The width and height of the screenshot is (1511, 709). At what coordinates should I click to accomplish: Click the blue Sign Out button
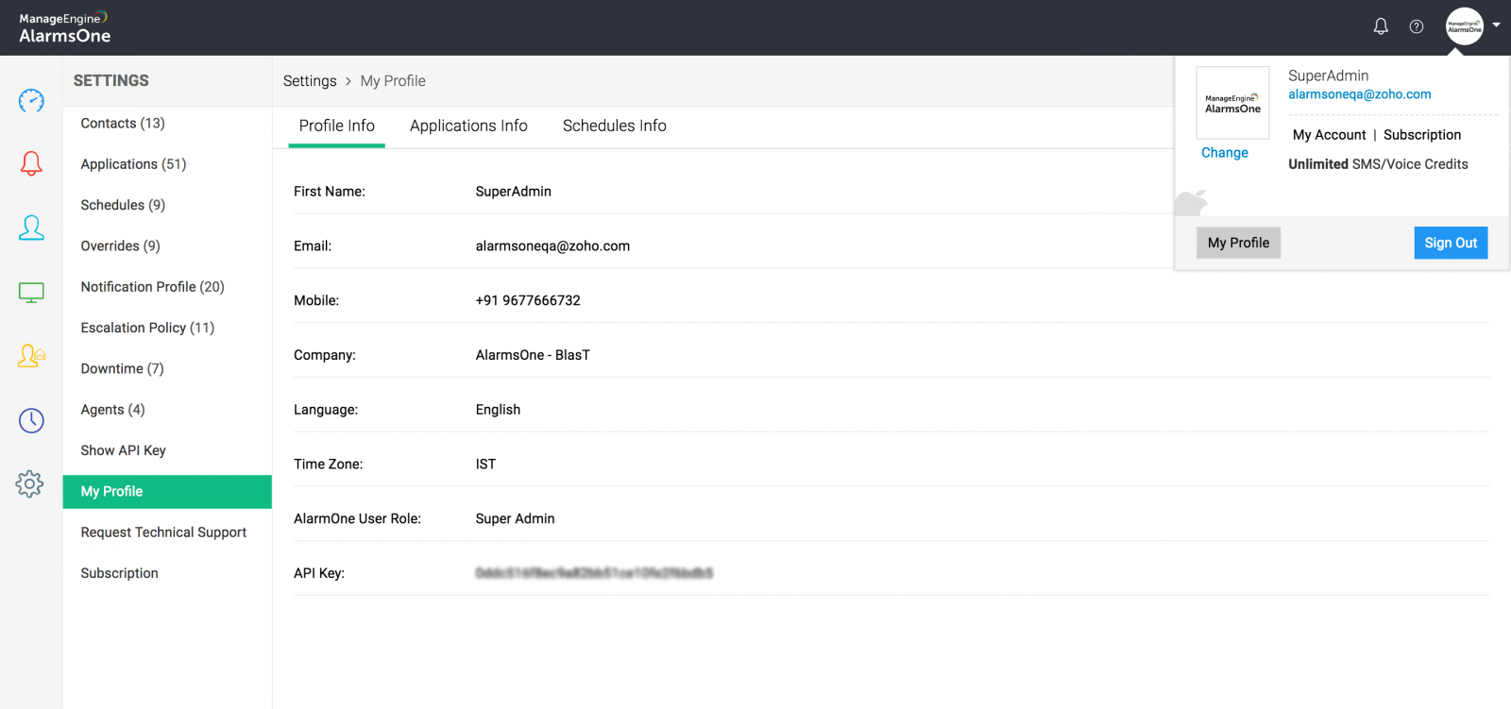[x=1451, y=243]
